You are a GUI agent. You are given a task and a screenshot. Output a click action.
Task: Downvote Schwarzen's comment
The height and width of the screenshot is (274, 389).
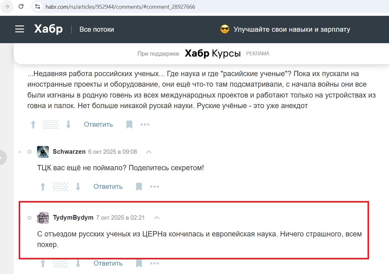78,186
